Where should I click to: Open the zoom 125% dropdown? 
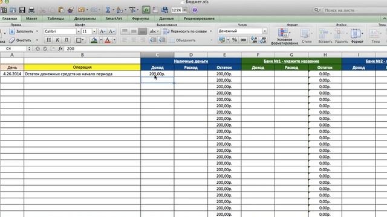tap(184, 10)
